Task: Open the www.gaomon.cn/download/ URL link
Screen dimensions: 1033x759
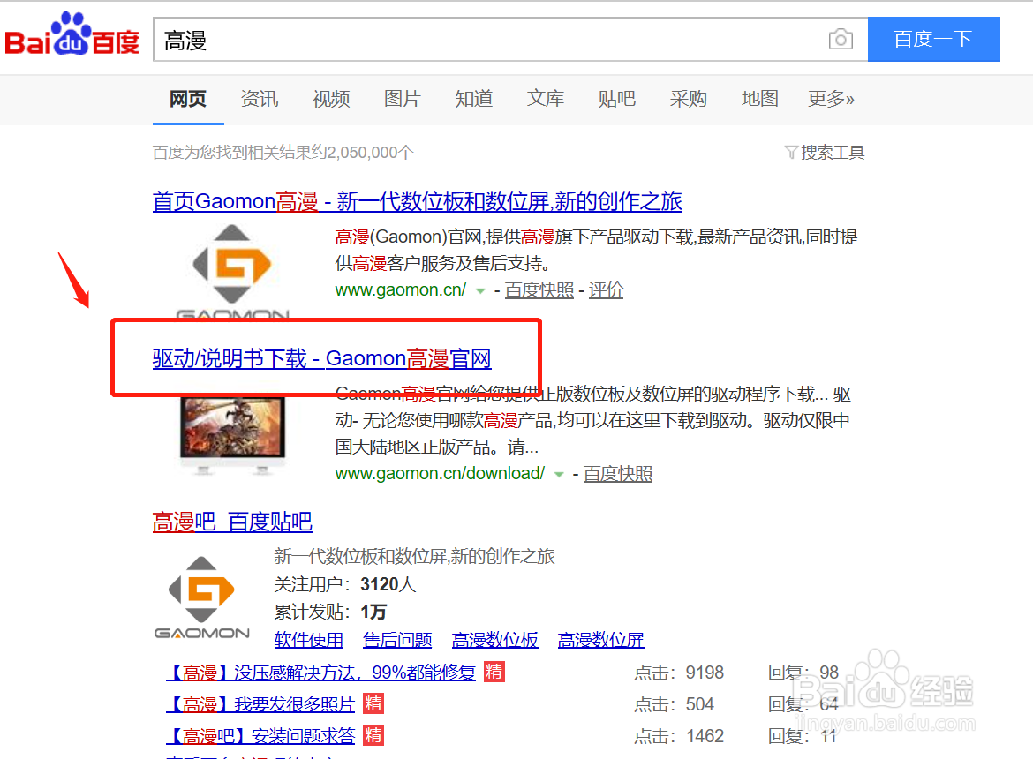Action: tap(440, 473)
